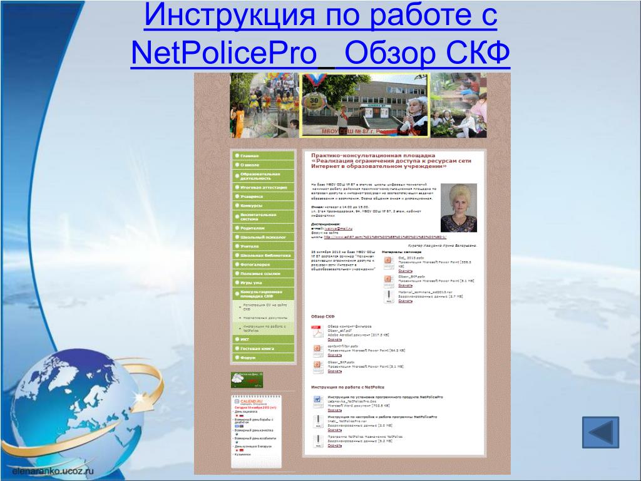Select Итоговая аттестация in the sidebar
The width and height of the screenshot is (641, 481).
tap(264, 187)
